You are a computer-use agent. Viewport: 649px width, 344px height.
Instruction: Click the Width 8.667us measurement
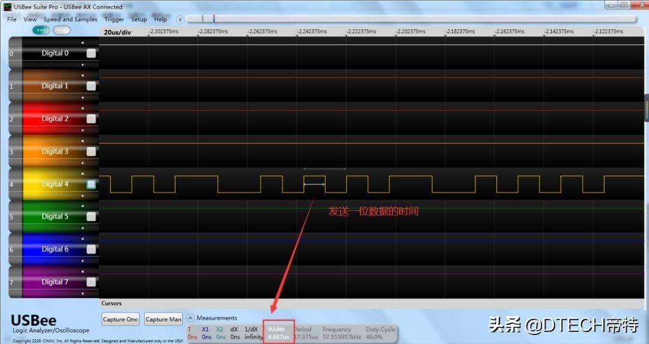pyautogui.click(x=279, y=333)
